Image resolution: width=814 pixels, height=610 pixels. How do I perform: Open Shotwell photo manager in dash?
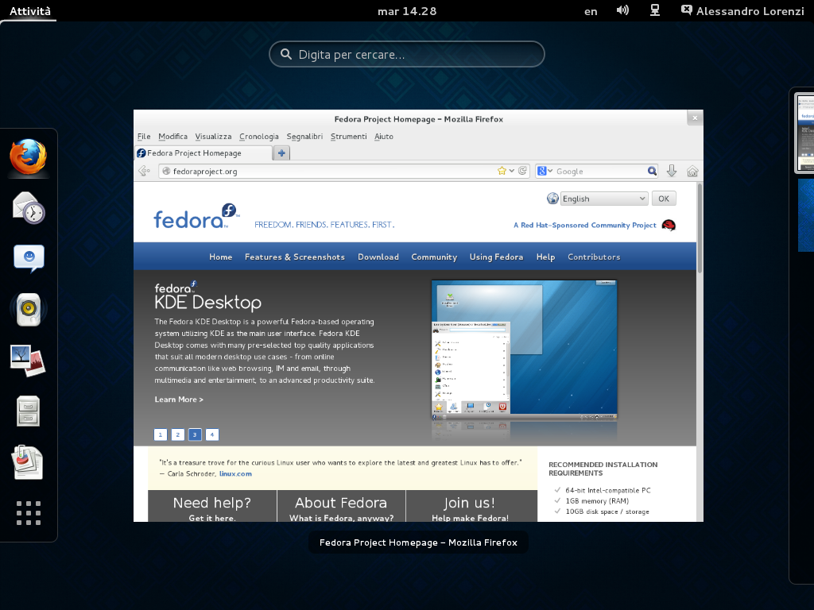28,360
